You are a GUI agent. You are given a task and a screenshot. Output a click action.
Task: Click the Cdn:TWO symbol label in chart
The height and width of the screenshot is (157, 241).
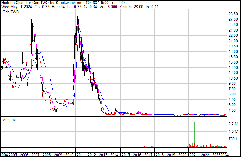point(11,12)
